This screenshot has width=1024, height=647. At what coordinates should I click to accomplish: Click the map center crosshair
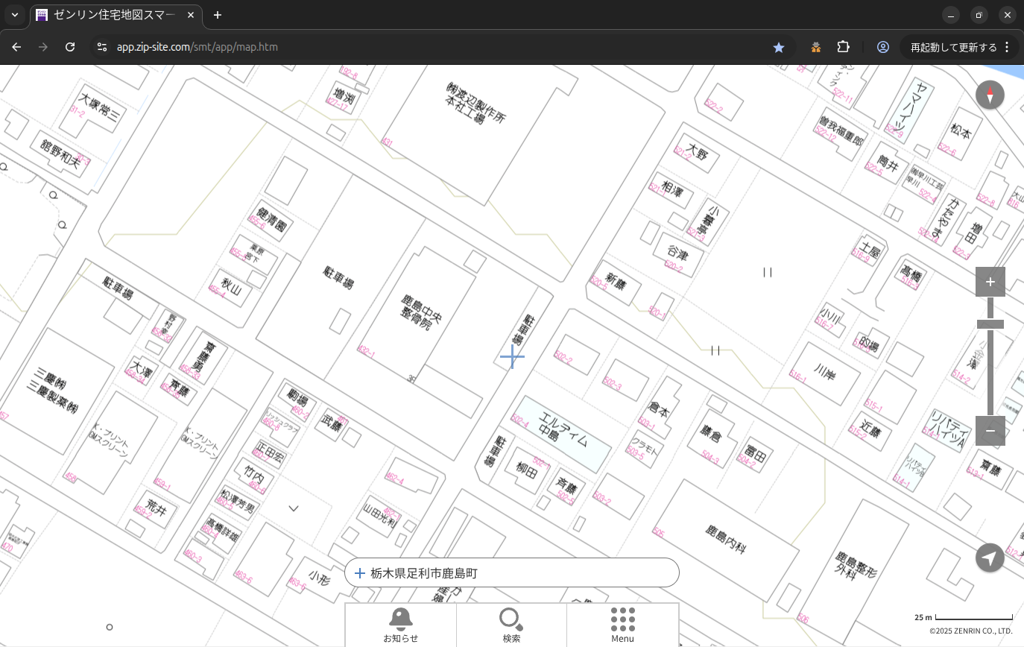pyautogui.click(x=512, y=356)
